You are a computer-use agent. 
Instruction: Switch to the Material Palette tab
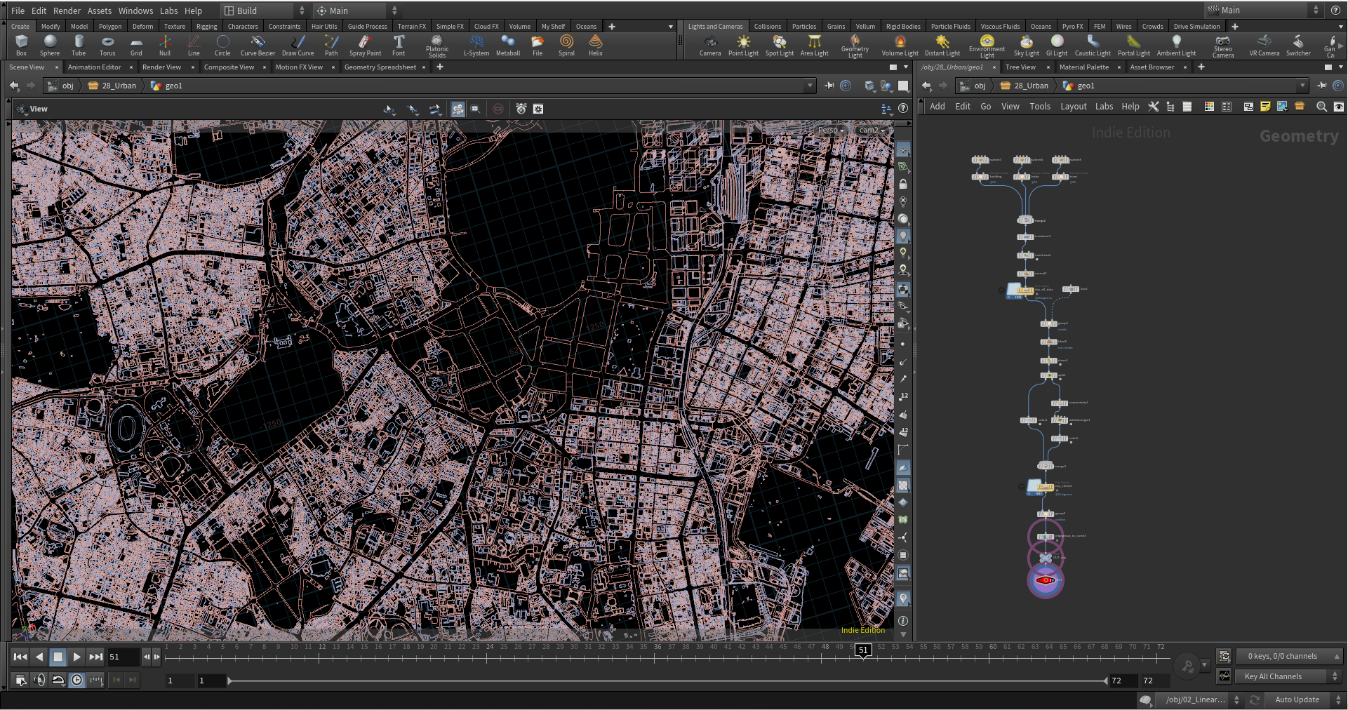coord(1084,67)
